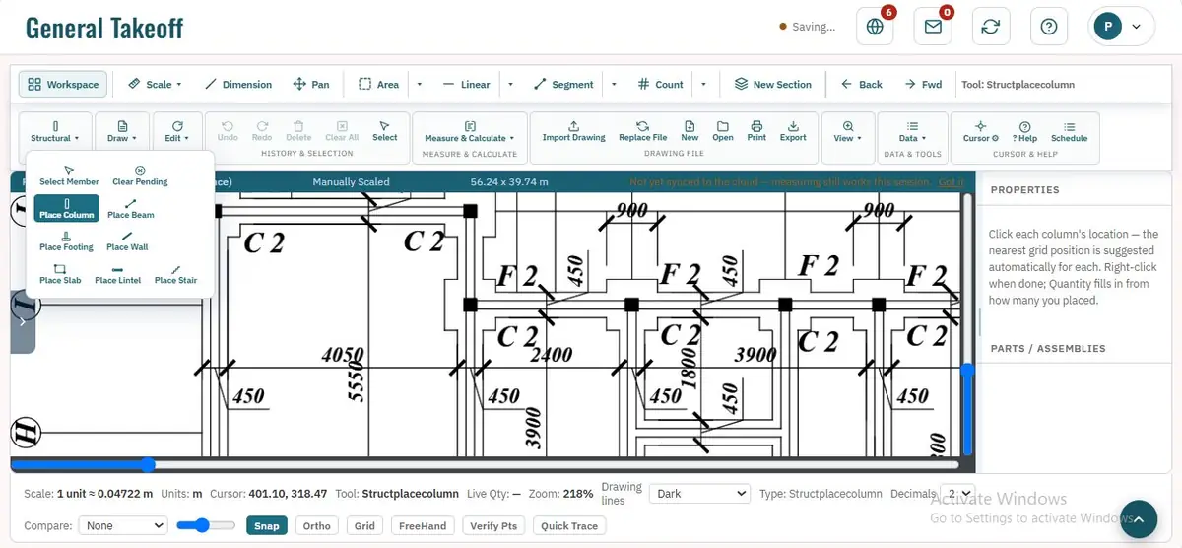Click the Delete trash icon
The image size is (1182, 548).
click(x=298, y=131)
